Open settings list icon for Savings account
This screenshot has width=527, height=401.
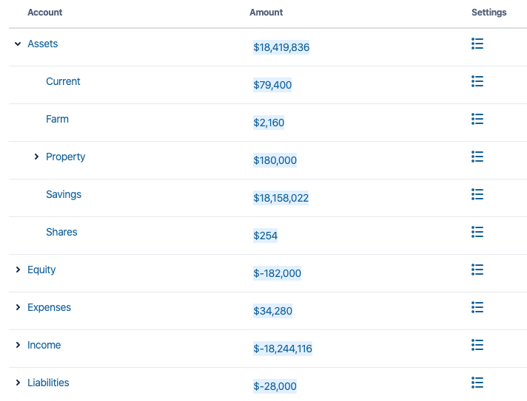(477, 195)
